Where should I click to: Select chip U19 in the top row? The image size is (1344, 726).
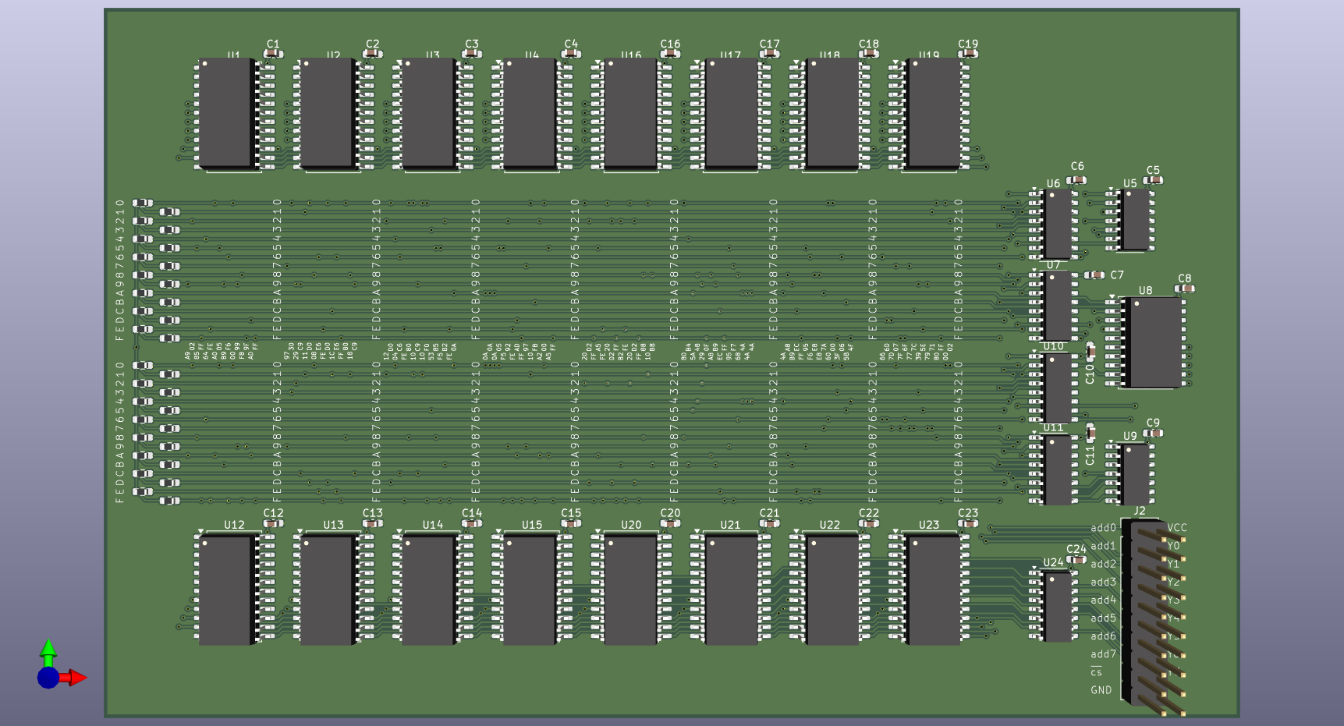tap(934, 113)
